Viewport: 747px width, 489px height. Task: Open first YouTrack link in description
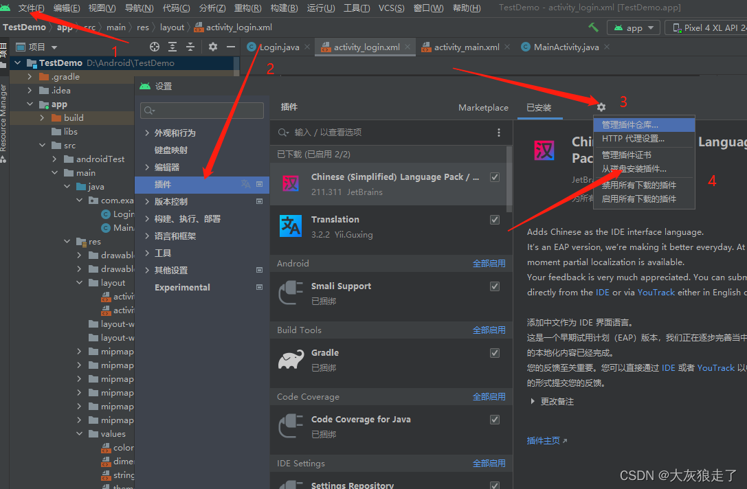click(656, 293)
